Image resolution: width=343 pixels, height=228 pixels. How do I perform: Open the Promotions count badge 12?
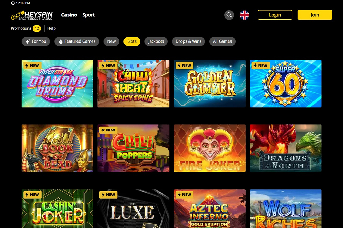pyautogui.click(x=37, y=28)
